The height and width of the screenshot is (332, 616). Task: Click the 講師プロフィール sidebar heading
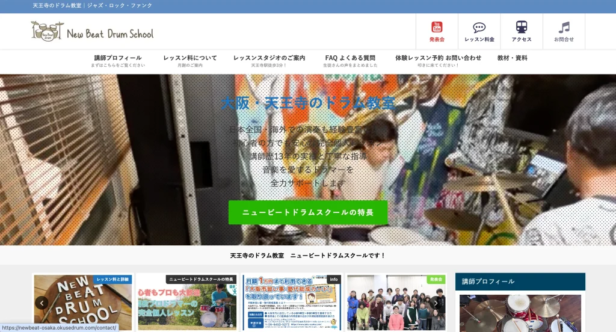tap(520, 281)
